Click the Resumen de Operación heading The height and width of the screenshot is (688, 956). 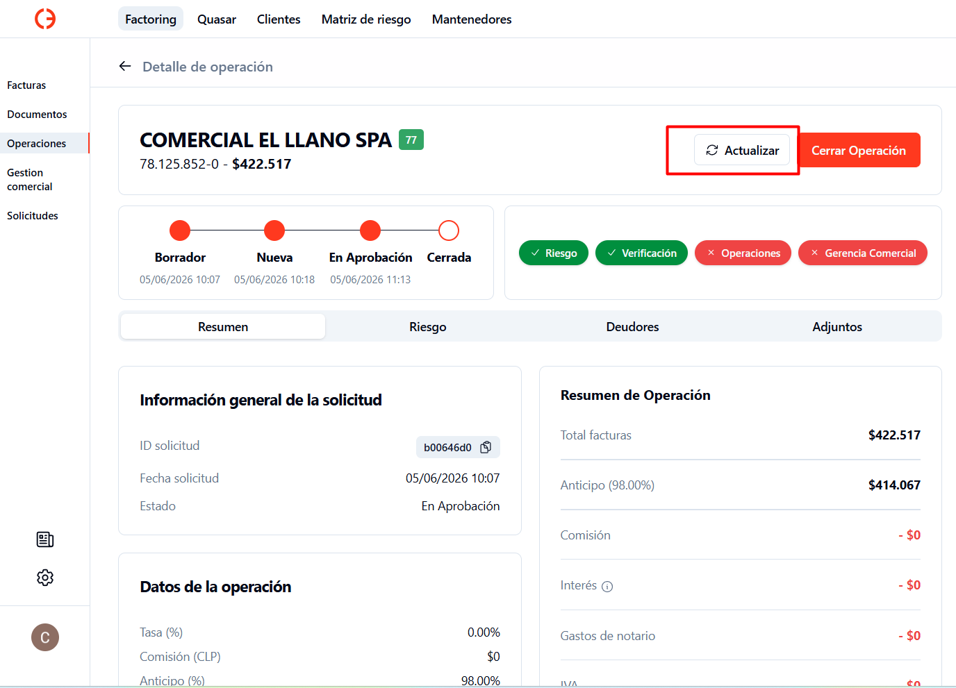(636, 395)
